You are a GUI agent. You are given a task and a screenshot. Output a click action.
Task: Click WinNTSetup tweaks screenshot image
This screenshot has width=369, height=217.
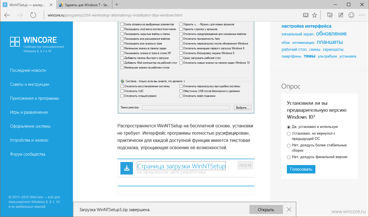click(x=186, y=68)
